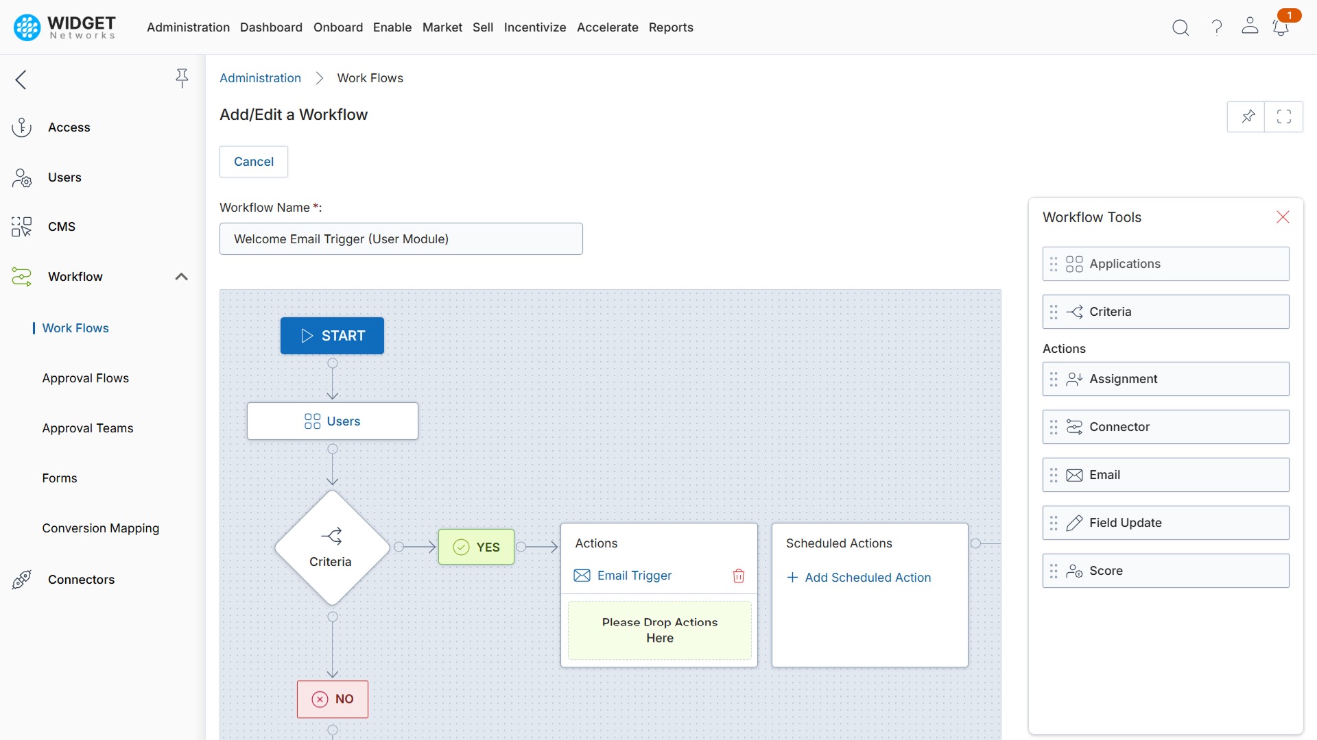Image resolution: width=1317 pixels, height=740 pixels.
Task: Select the green YES branch node
Action: click(476, 547)
